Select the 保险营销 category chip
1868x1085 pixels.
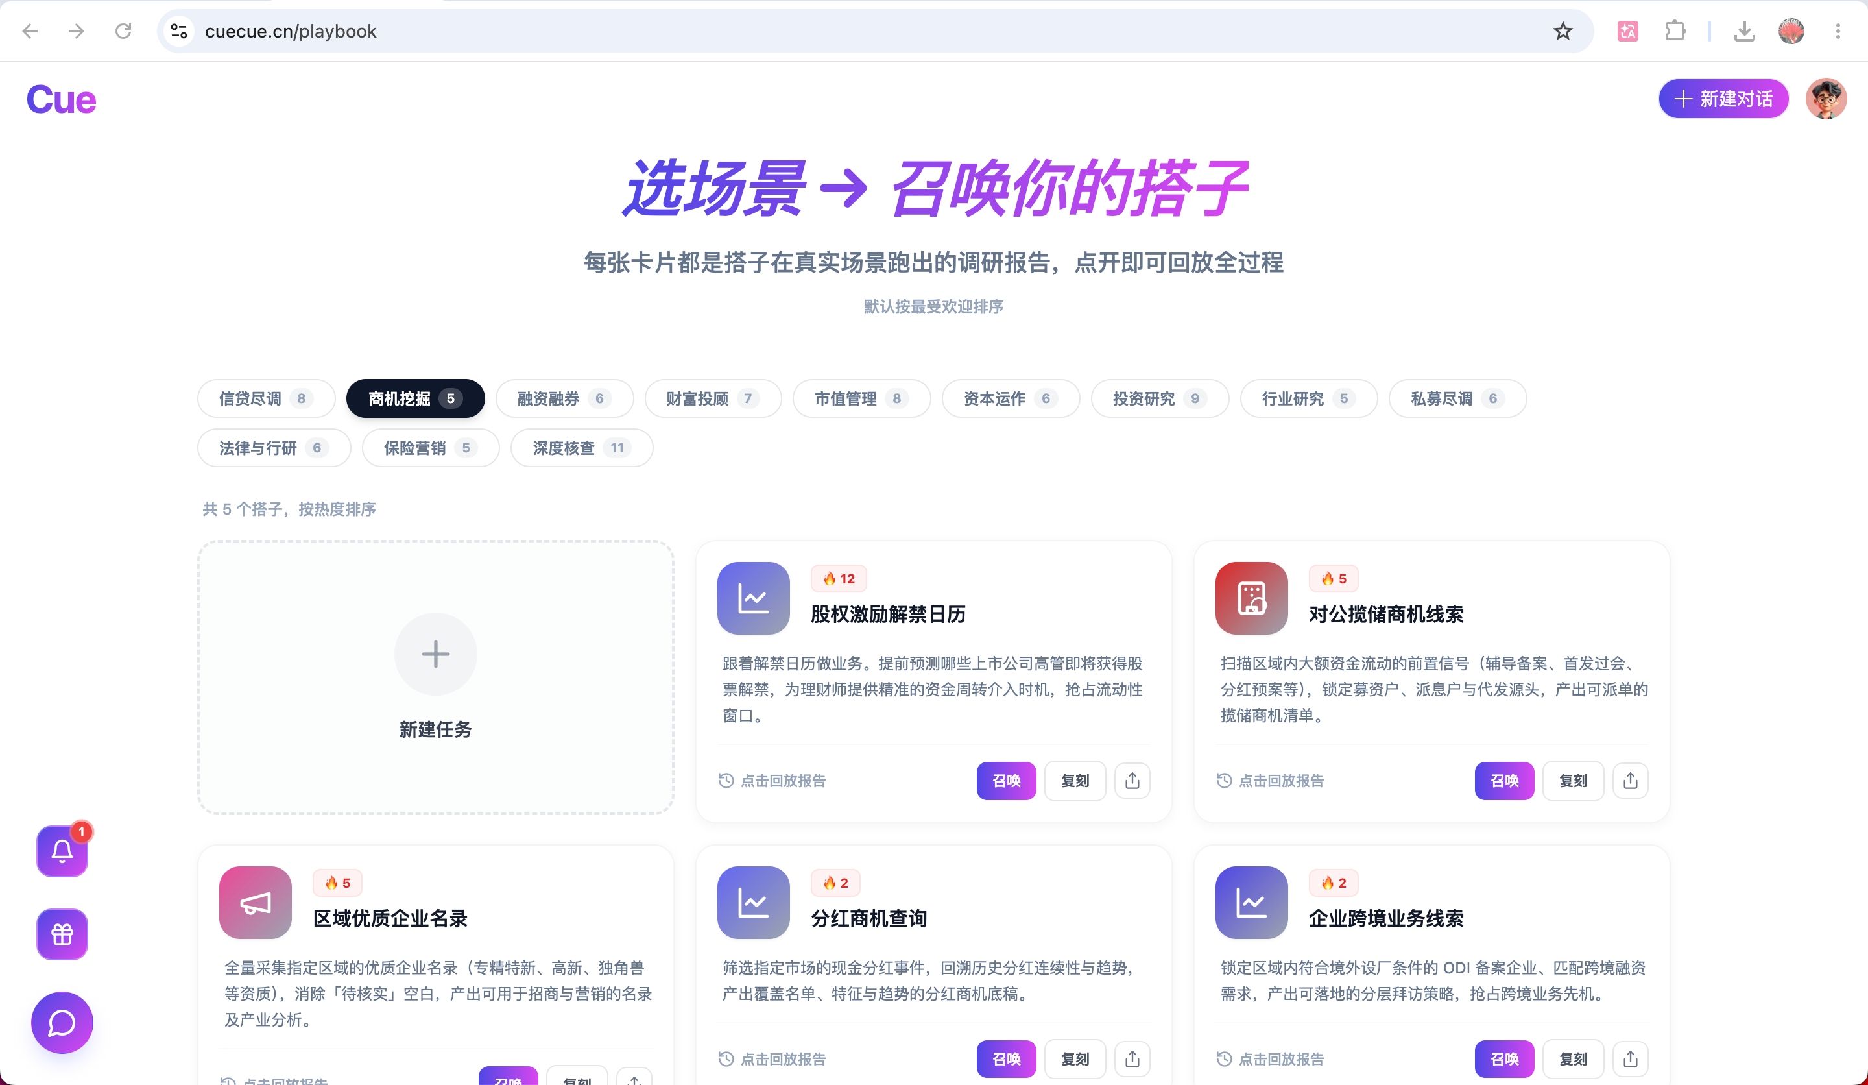pos(430,447)
